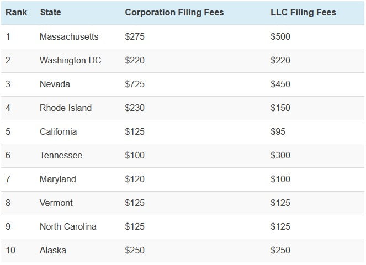Viewport: 366px width, 265px height.
Task: Click the California state name
Action: [x=58, y=131]
